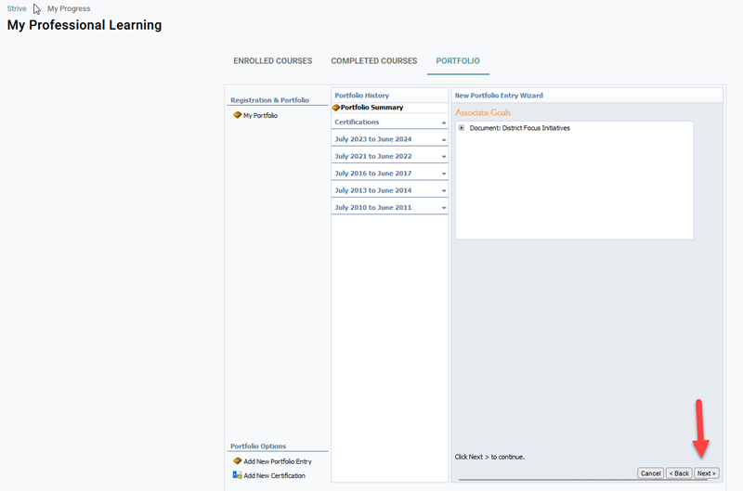Expand the District Focus Initiatives document node
Viewport: 743px width, 491px height.
(462, 128)
